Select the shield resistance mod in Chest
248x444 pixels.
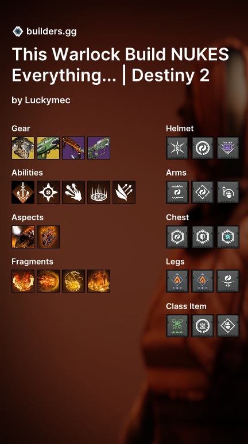(x=203, y=237)
